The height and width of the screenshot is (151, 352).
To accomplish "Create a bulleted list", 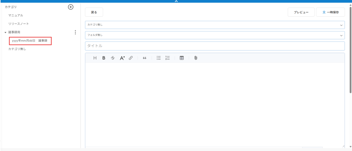I will point(158,58).
